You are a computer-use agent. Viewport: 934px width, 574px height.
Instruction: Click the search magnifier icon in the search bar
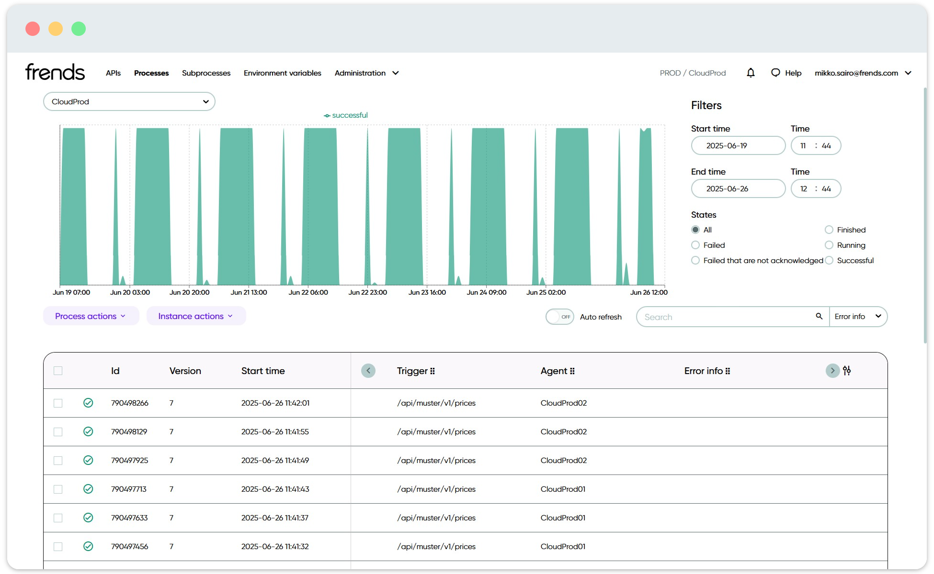pyautogui.click(x=819, y=317)
